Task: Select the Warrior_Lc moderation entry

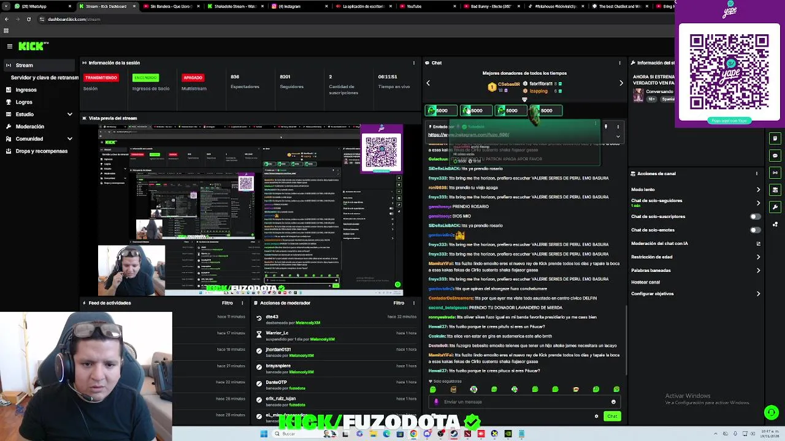Action: [x=336, y=336]
